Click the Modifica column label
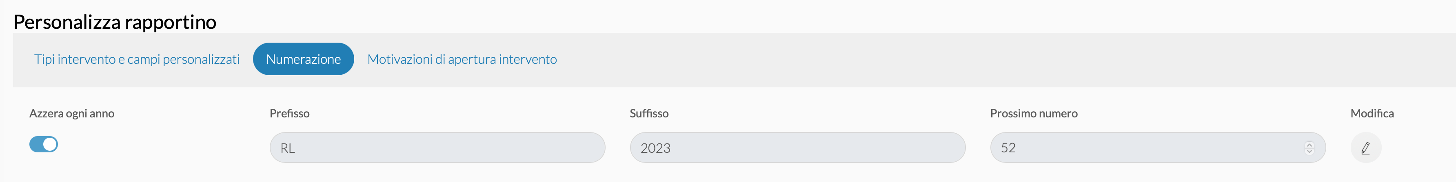Screen dimensions: 1456x182 click(1372, 113)
